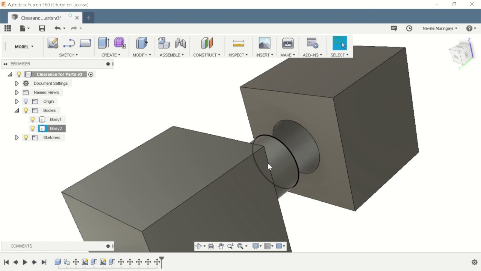The image size is (481, 271).
Task: Collapse the root Clearance for Parts node
Action: (x=10, y=74)
